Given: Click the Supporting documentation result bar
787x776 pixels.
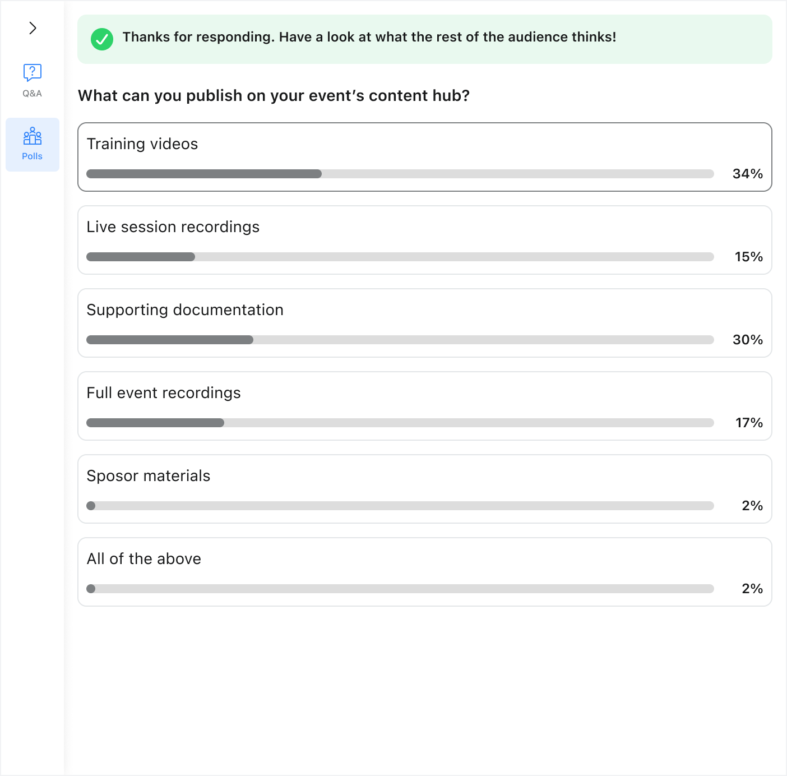Looking at the screenshot, I should [x=400, y=340].
